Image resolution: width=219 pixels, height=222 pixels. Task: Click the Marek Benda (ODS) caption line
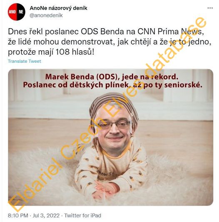coord(112,77)
